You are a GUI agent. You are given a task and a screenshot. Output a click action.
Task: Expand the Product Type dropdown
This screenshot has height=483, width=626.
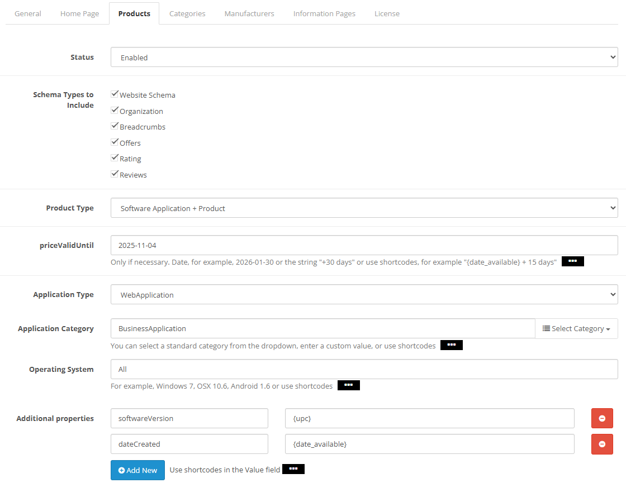pos(364,208)
